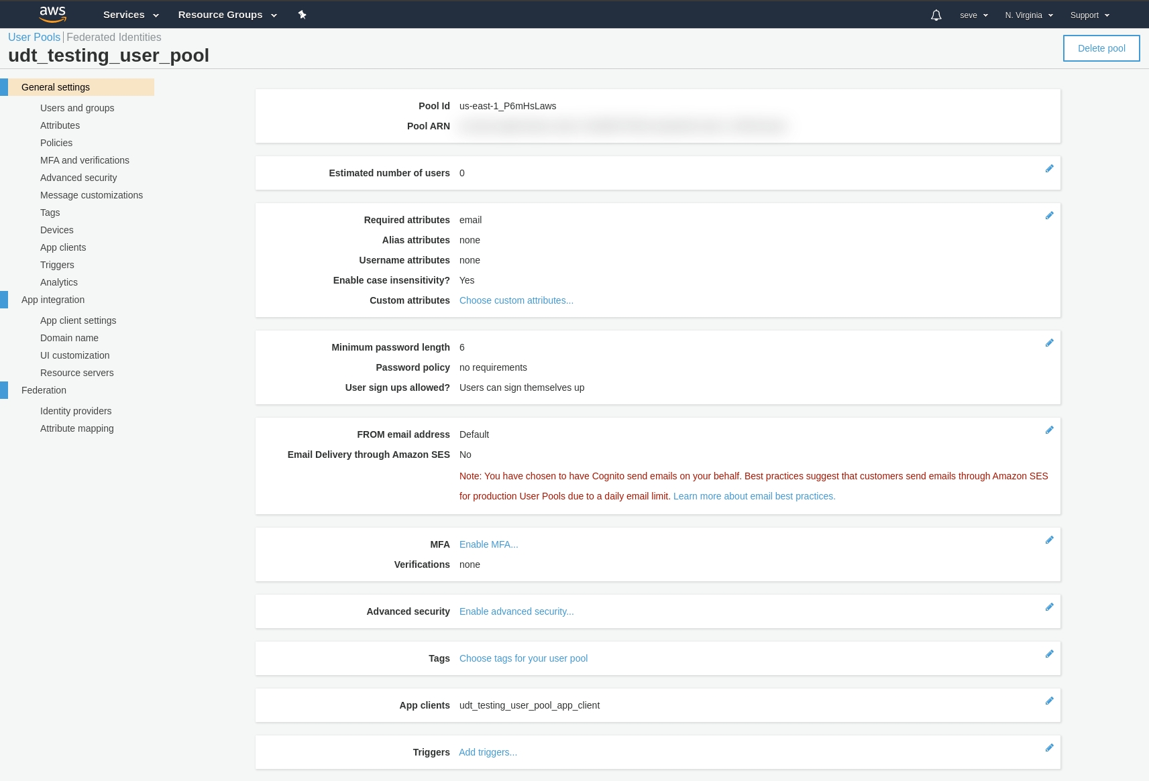The height and width of the screenshot is (781, 1149).
Task: Open Users and groups page
Action: pos(77,108)
